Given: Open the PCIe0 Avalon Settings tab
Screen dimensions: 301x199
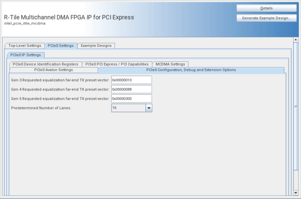Looking at the screenshot, I should pos(53,70).
